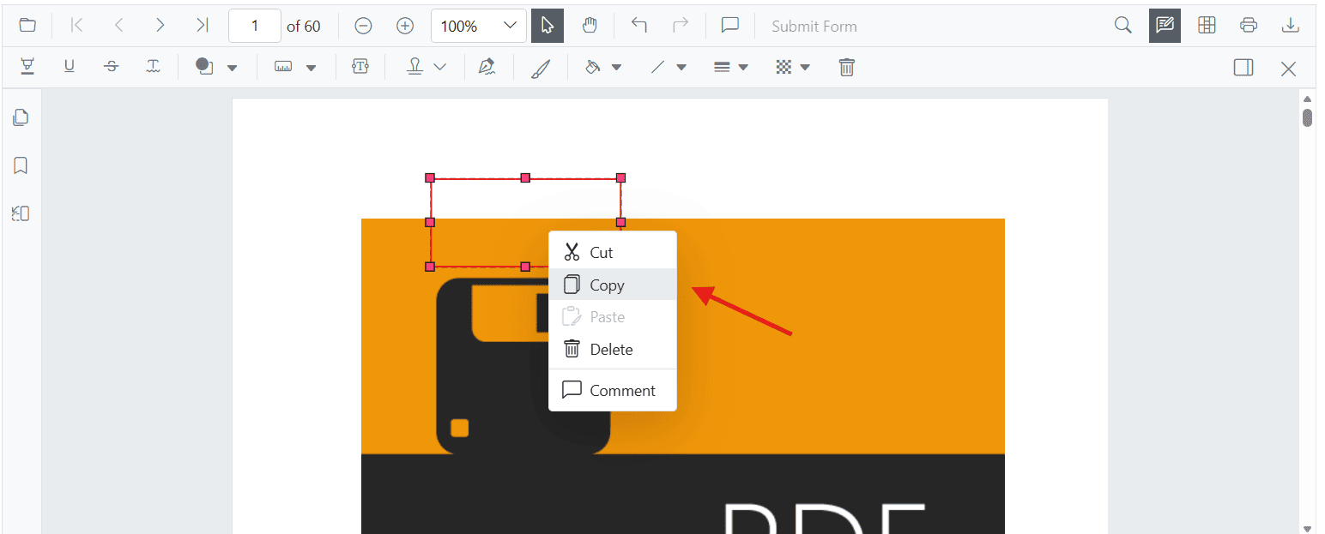Jump to the last page
1325x534 pixels.
pos(203,26)
